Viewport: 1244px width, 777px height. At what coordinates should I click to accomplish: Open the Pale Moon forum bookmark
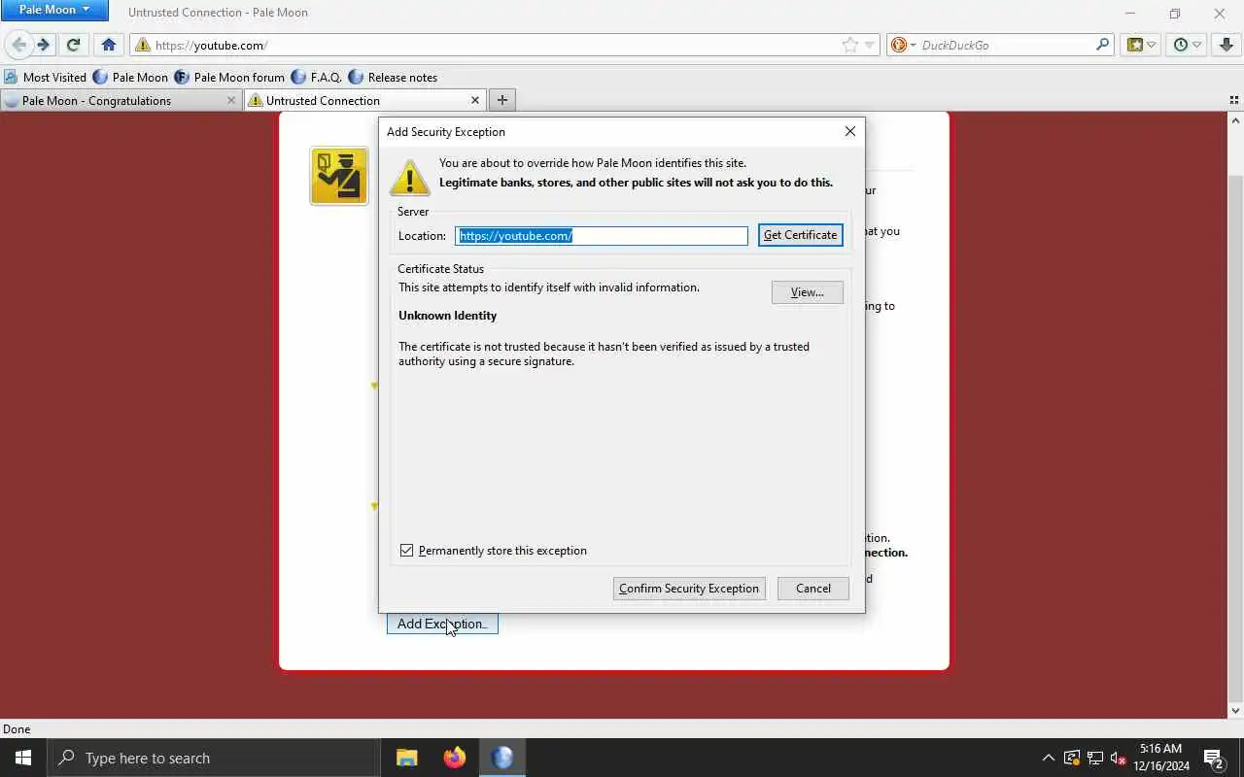[x=229, y=77]
